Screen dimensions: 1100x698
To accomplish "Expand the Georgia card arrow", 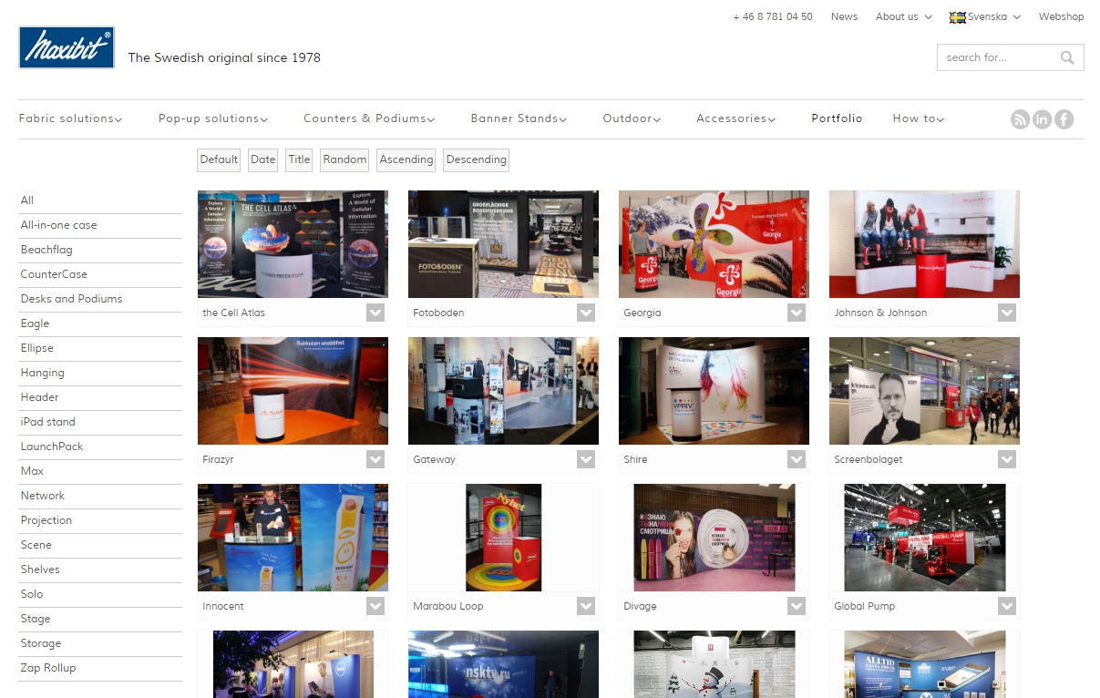I will 797,313.
